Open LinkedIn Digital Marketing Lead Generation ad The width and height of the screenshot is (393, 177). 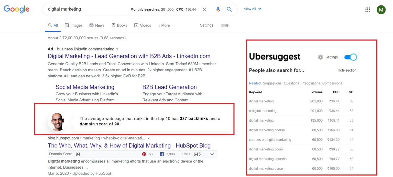click(x=129, y=56)
